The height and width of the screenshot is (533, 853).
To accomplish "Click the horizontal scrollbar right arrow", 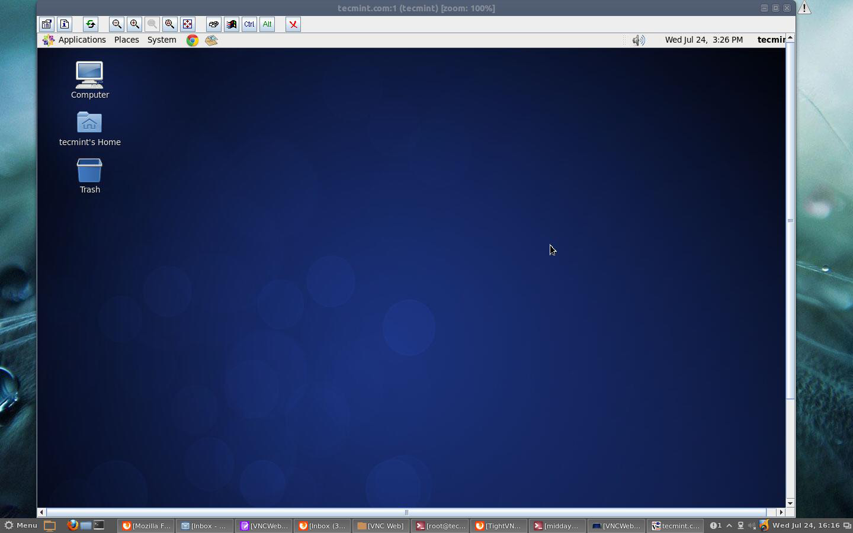I will coord(781,512).
